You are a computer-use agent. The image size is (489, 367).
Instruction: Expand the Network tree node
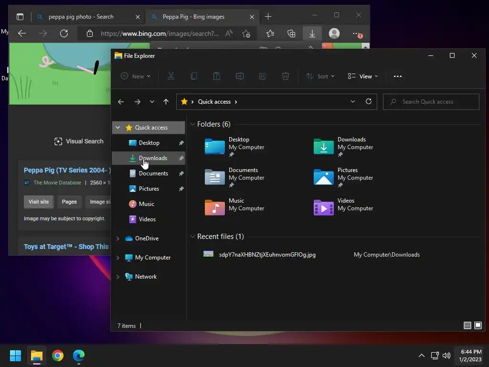117,277
